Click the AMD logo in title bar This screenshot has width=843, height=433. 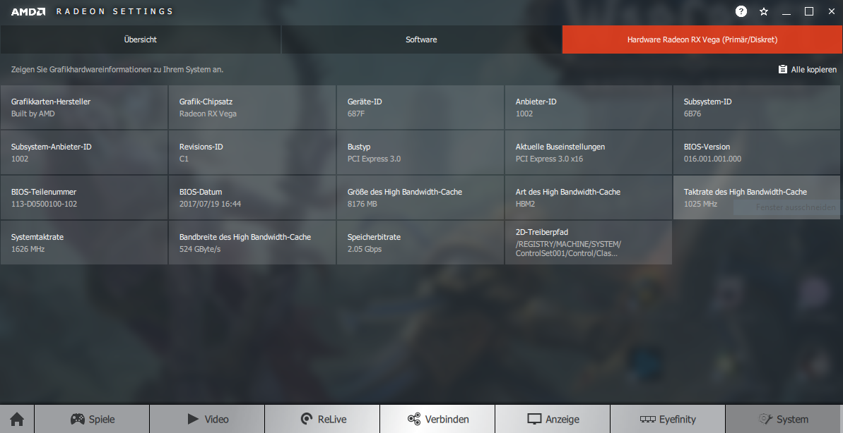(x=28, y=11)
